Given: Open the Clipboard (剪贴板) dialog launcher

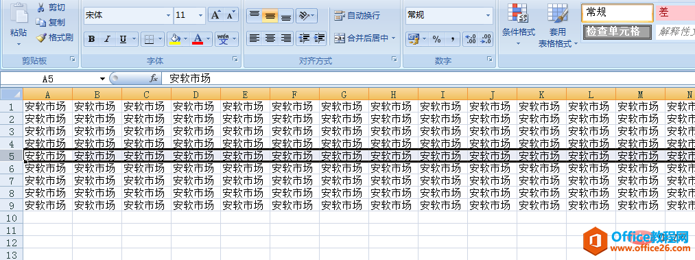Looking at the screenshot, I should 73,59.
